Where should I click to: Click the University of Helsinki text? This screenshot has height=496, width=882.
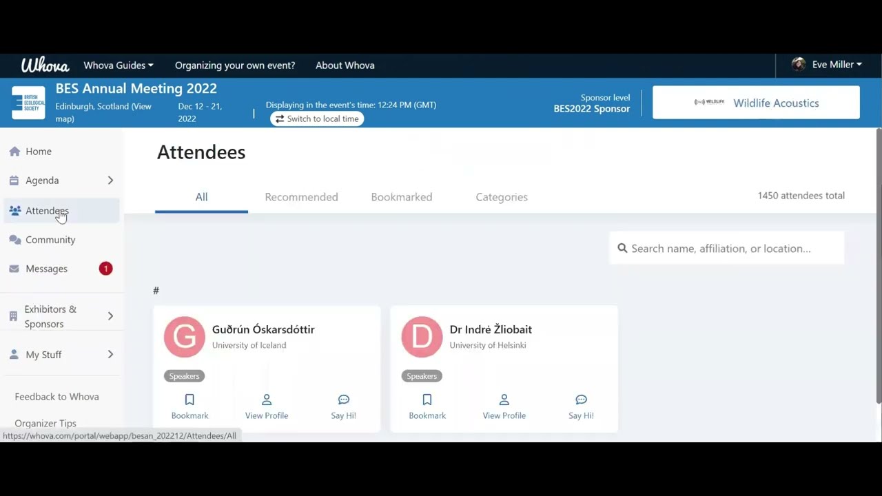pos(488,345)
